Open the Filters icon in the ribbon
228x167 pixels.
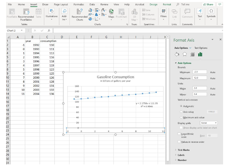tap(163, 11)
